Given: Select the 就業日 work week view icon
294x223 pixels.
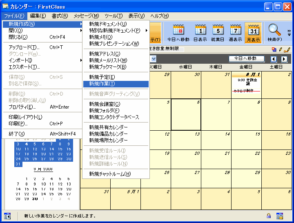Looking at the screenshot, I should pos(218,33).
